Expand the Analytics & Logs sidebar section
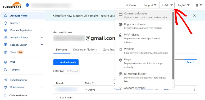 pyautogui.click(x=42, y=38)
